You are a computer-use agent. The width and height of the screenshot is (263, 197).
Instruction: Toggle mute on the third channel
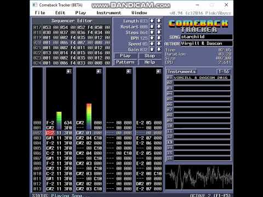pyautogui.click(x=129, y=72)
